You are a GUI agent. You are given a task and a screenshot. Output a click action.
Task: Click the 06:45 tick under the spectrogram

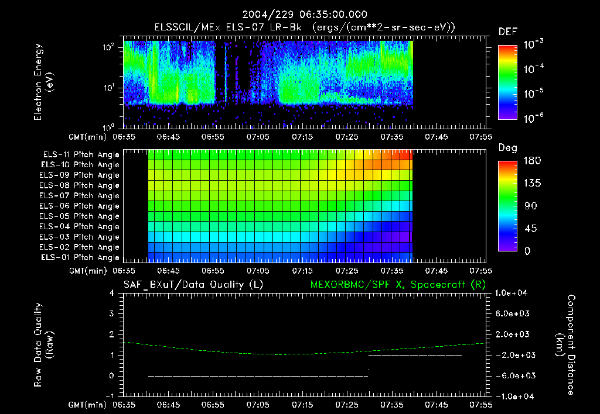tap(168, 137)
